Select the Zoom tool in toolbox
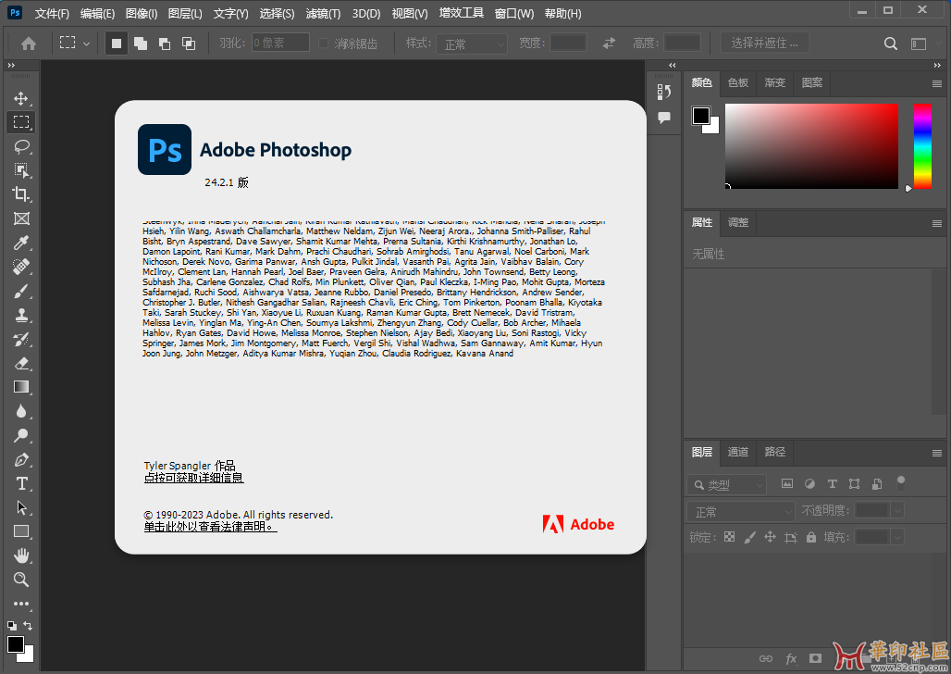Screen dimensions: 951x674 tap(21, 580)
